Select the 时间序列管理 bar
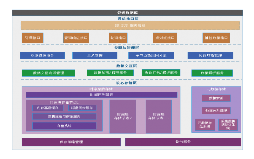 click(102, 95)
